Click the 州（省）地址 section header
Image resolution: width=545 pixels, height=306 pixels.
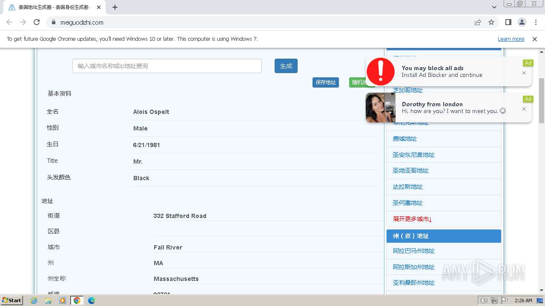(x=444, y=236)
